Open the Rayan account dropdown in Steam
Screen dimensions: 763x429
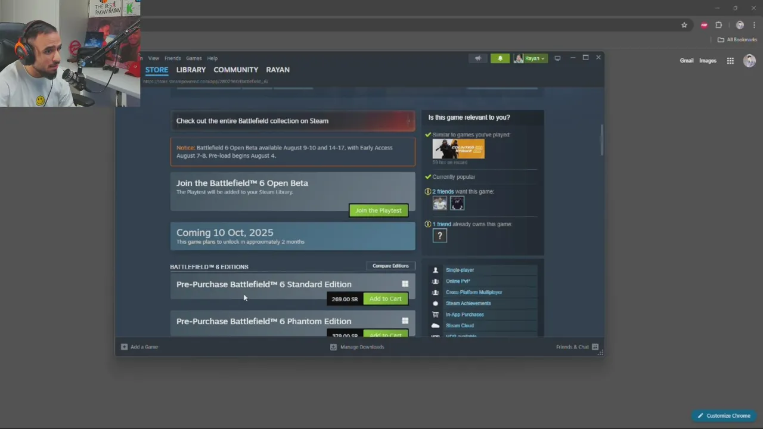tap(530, 58)
